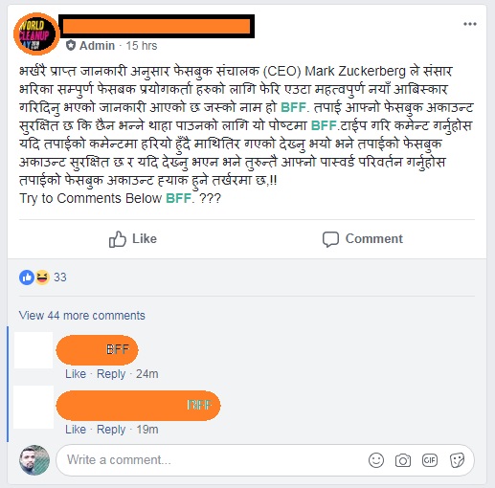The height and width of the screenshot is (488, 495).
Task: Open the GIF picker icon
Action: pyautogui.click(x=430, y=460)
